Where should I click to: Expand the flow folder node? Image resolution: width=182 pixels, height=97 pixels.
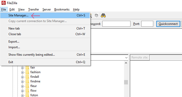click(x=22, y=91)
